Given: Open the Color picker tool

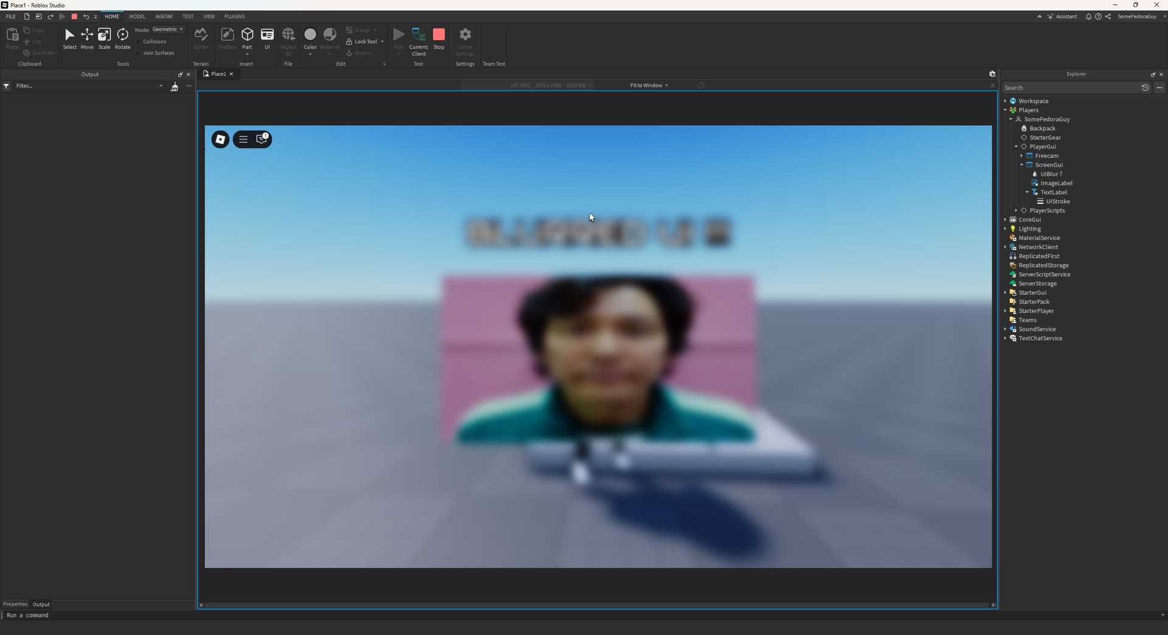Looking at the screenshot, I should [310, 40].
